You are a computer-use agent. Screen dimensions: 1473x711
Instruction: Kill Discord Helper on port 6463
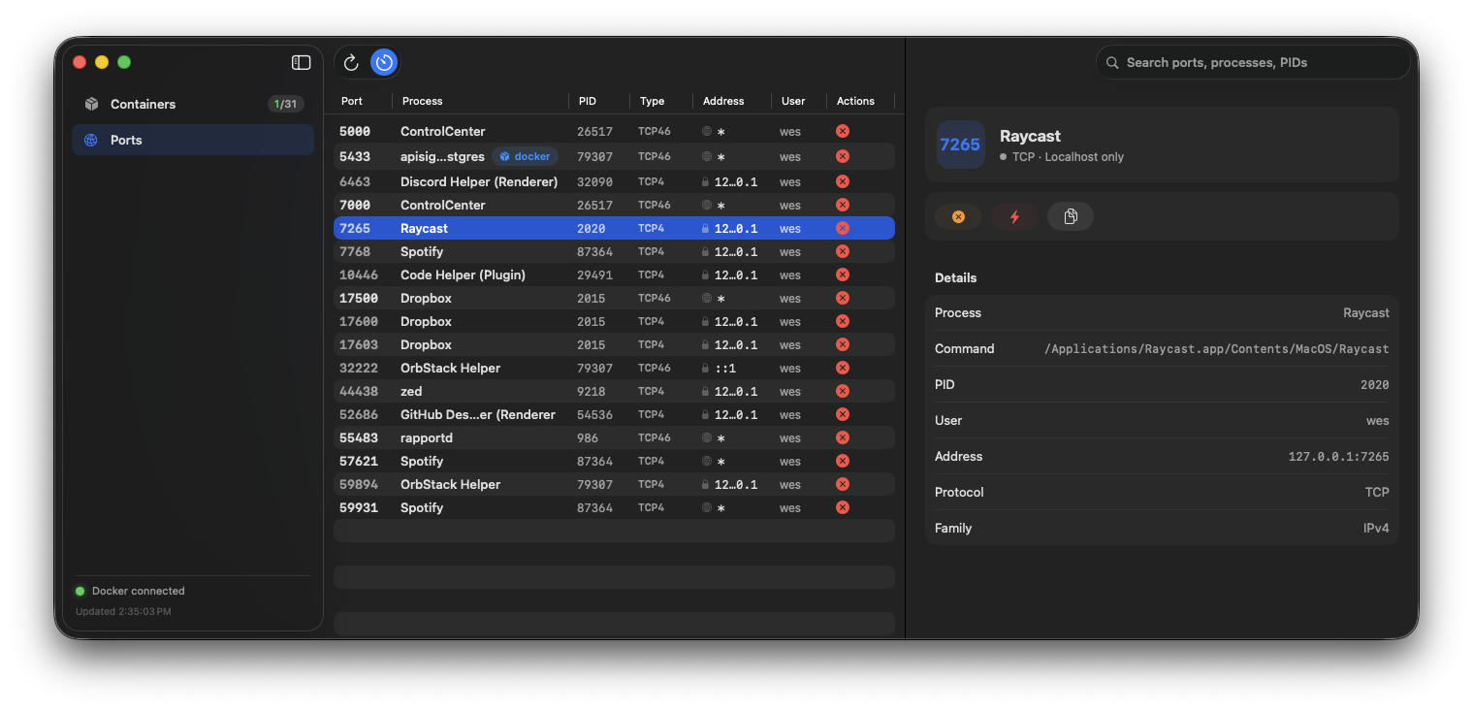843,181
